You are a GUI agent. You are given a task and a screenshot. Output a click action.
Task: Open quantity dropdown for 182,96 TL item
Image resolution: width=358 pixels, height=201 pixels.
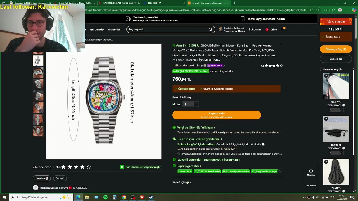coord(336,153)
